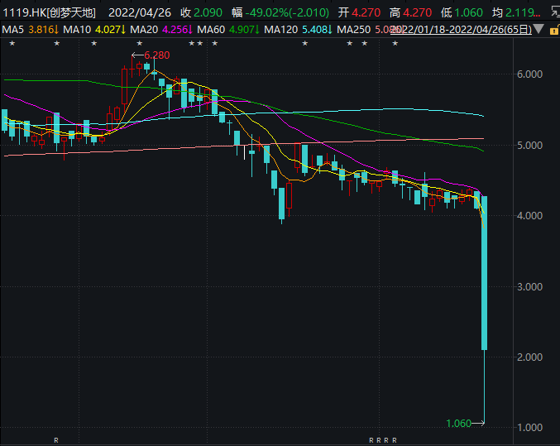Screen dimensions: 560x446
Task: Click the pop-out window icon at top right
Action: click(555, 12)
